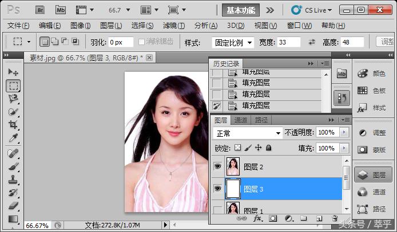Toggle lock all padlock icon
This screenshot has height=232, width=397.
point(269,148)
